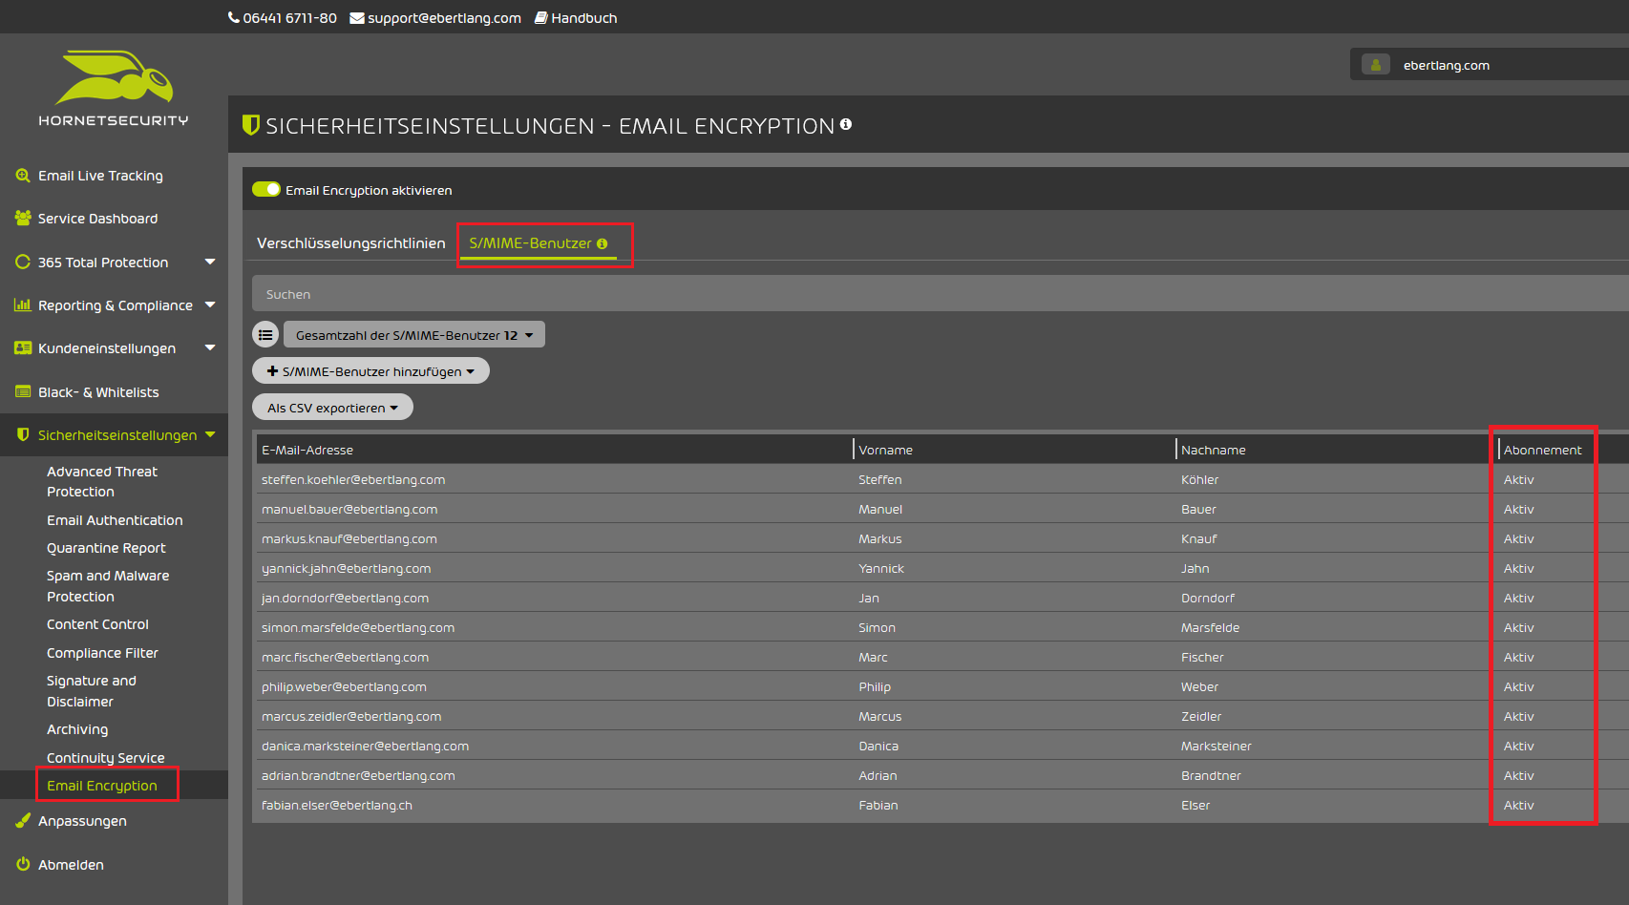Open Archiving in sidebar
The height and width of the screenshot is (905, 1629).
coord(77,729)
